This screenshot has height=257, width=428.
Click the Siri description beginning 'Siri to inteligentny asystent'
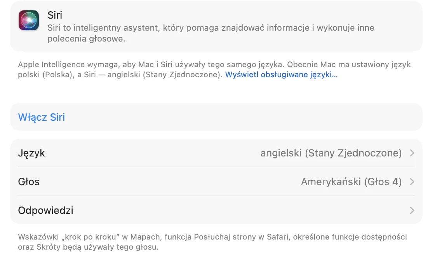click(x=211, y=33)
